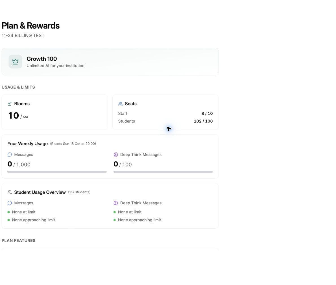Click the Seats card title

pos(131,104)
